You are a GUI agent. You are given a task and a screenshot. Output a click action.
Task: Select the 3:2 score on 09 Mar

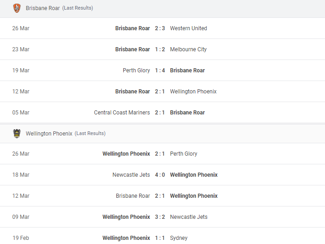click(x=160, y=217)
